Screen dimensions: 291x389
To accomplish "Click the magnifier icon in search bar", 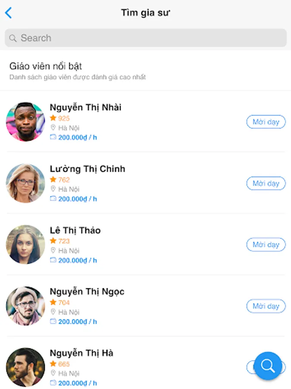I will pyautogui.click(x=13, y=38).
